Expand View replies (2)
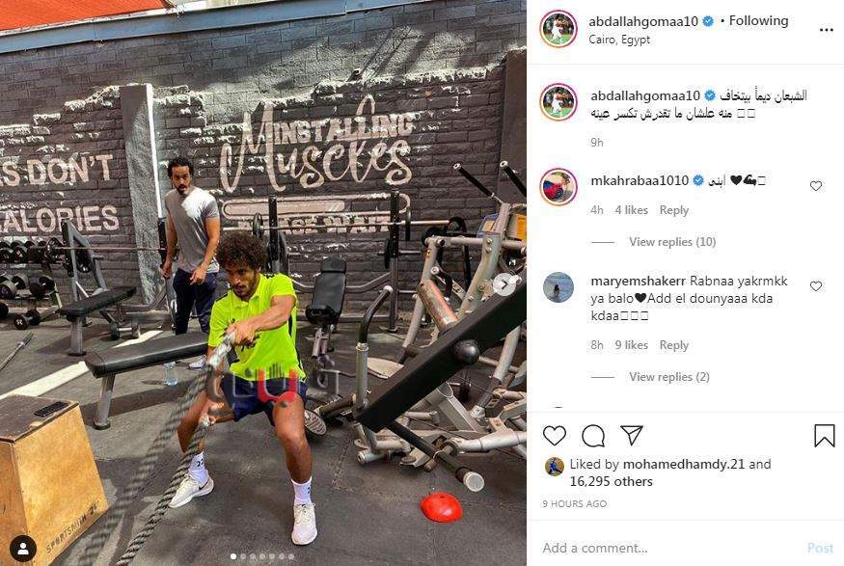 669,377
